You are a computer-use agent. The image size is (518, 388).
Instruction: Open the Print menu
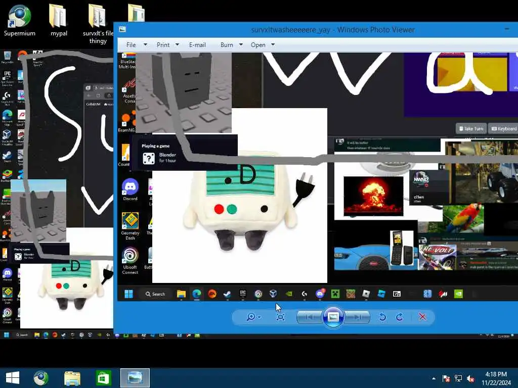tap(163, 45)
